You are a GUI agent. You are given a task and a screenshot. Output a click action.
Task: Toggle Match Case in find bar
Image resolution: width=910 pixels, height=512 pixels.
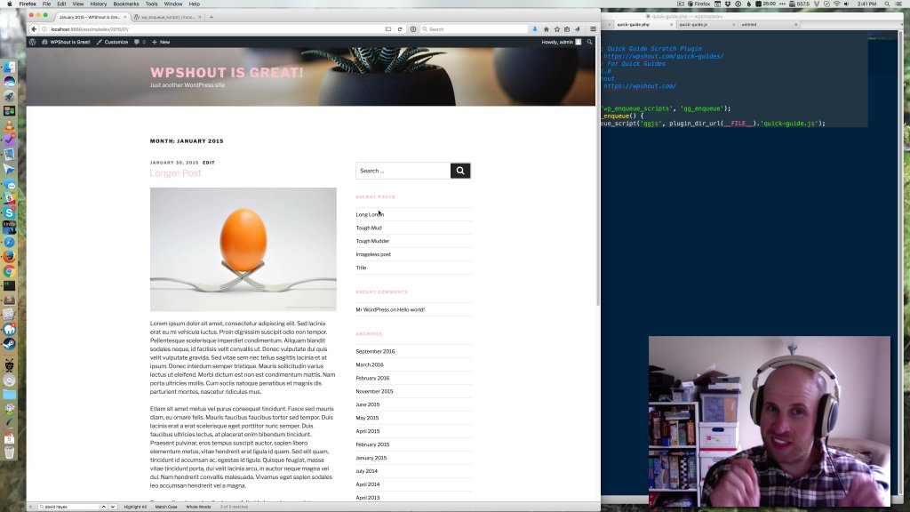tap(166, 507)
